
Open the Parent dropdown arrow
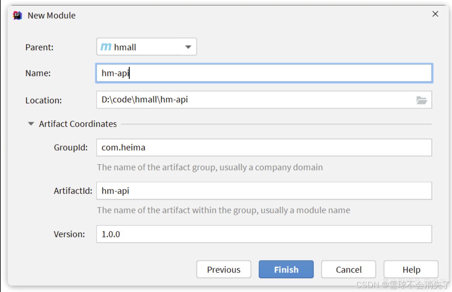[188, 47]
